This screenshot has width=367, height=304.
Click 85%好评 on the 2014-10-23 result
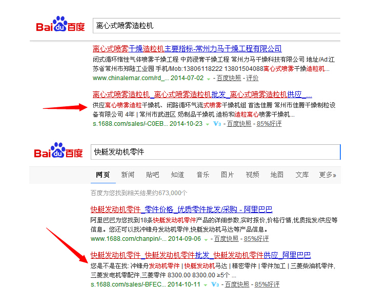[269, 124]
